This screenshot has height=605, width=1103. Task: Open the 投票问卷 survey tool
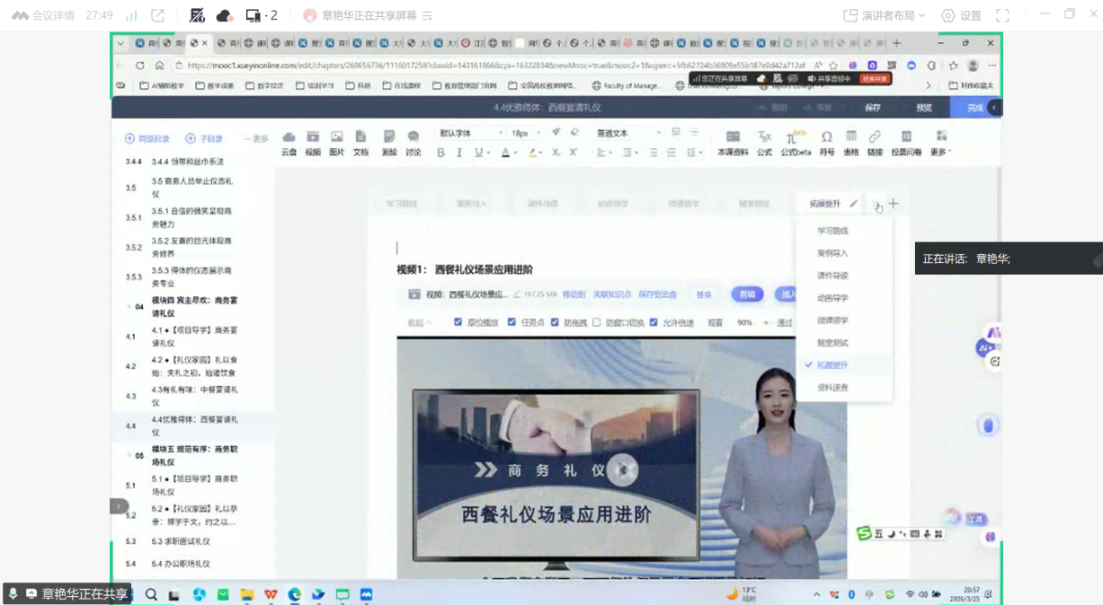click(905, 143)
